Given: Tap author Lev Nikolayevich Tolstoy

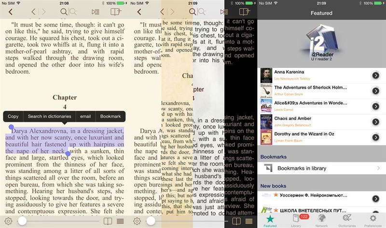Looking at the screenshot, I should click(x=292, y=79).
